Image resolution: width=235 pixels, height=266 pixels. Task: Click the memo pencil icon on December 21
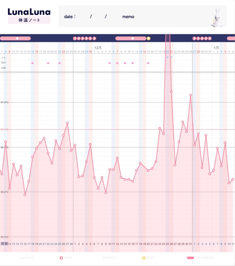171,57
